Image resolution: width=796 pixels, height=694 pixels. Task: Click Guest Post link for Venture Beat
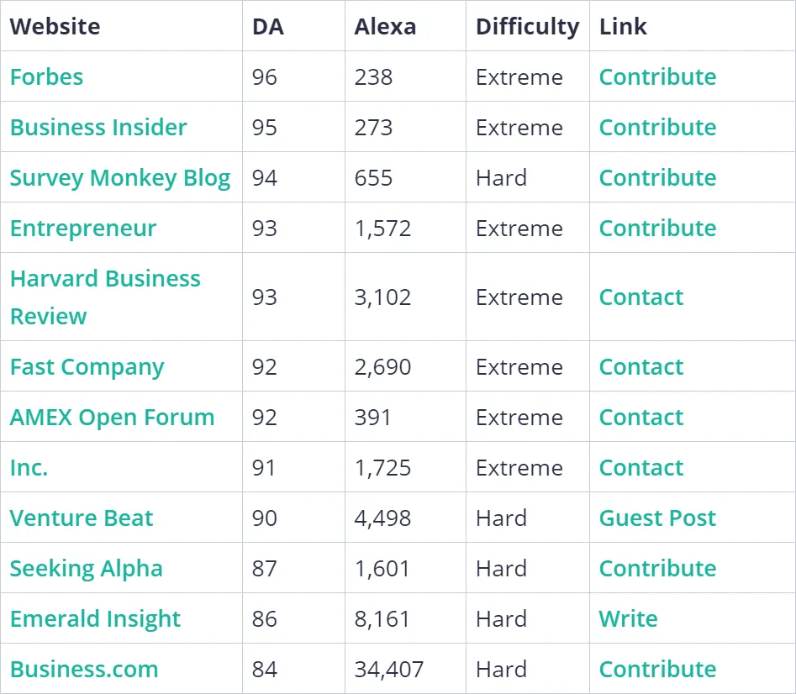pyautogui.click(x=657, y=518)
